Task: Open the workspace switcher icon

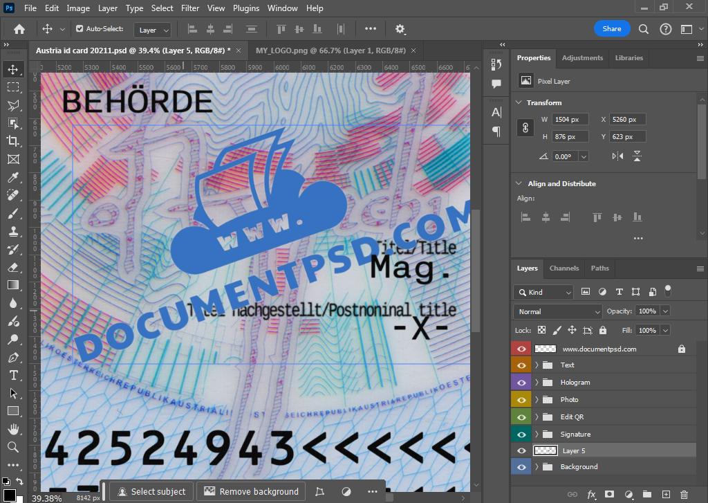Action: click(687, 29)
